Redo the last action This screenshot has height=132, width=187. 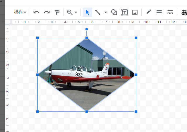(x=47, y=12)
